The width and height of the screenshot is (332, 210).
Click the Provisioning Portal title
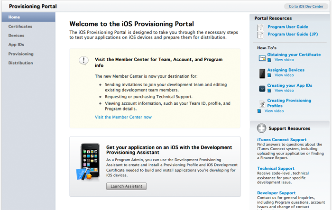[x=33, y=6]
